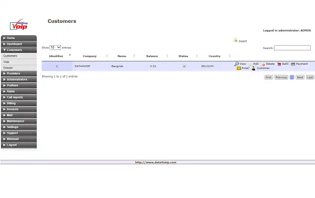Open the data4voip.com footer link
Screen dimensions: 315x198
[x=156, y=162]
